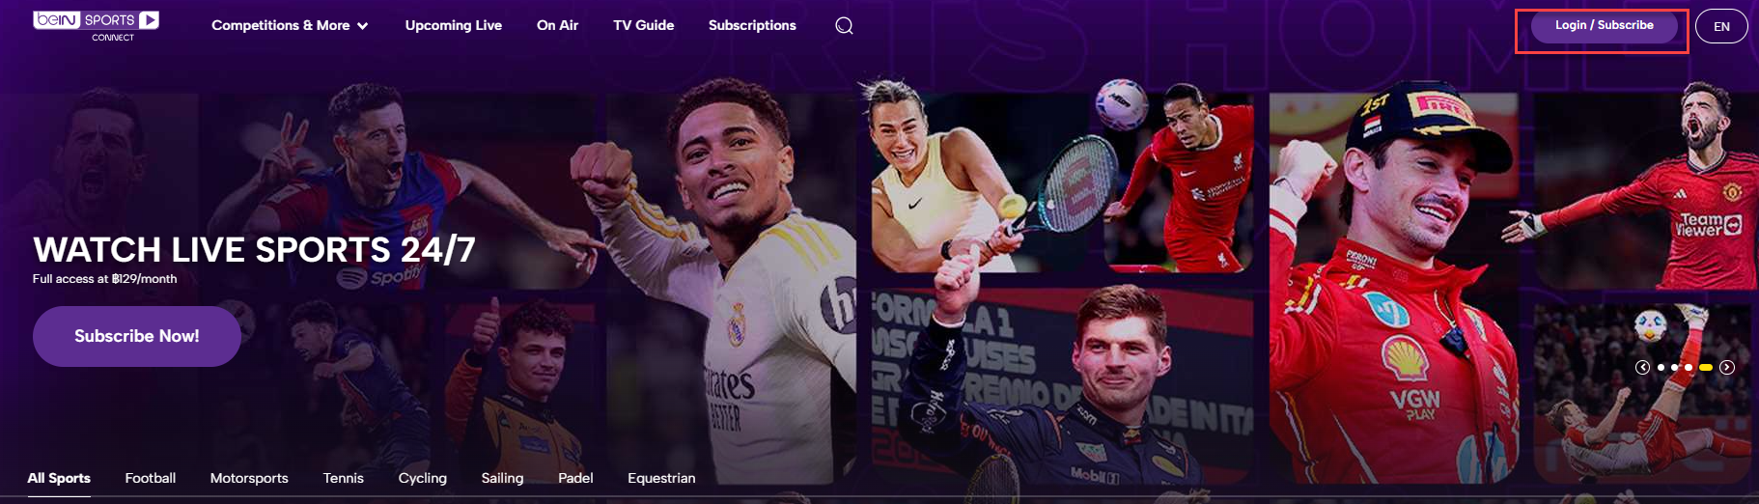Switch to the Football tab
This screenshot has width=1759, height=504.
(151, 478)
